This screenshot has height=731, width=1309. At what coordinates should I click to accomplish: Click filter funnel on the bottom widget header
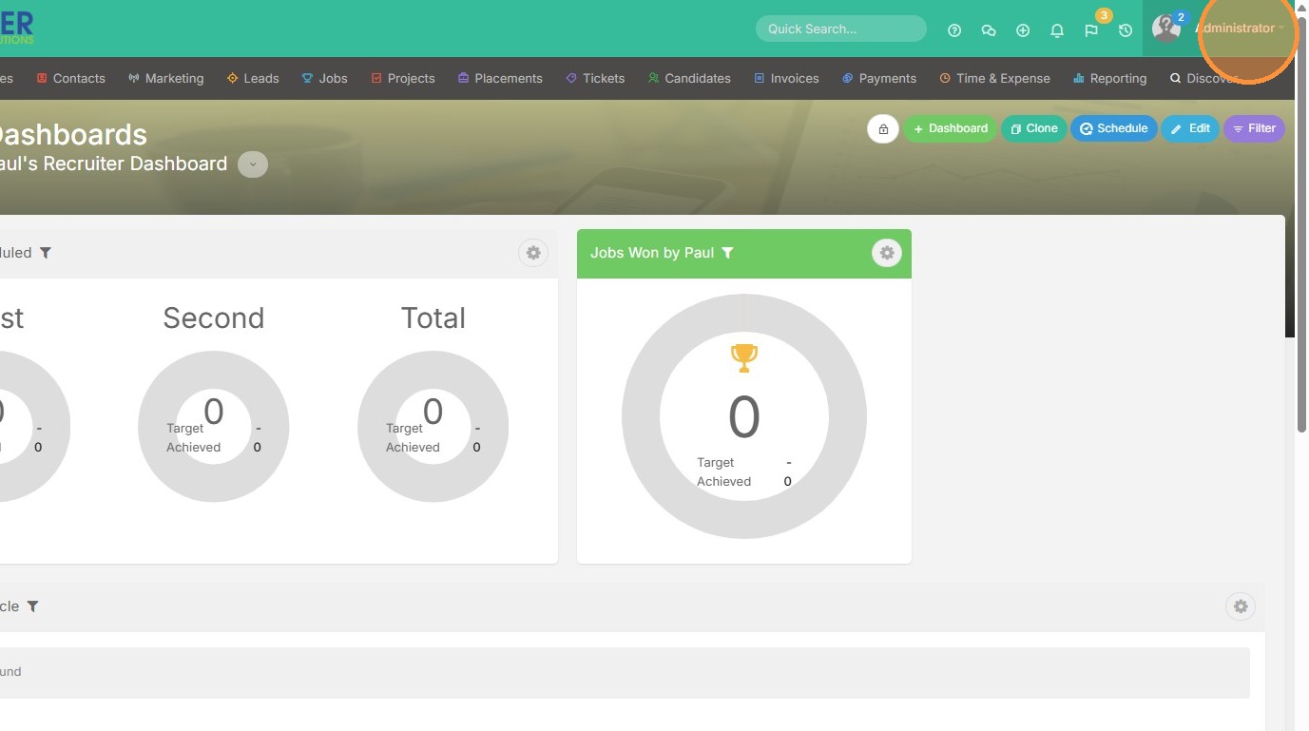coord(33,606)
